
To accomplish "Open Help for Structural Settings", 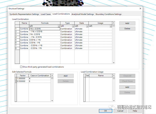I will (x=135, y=111).
